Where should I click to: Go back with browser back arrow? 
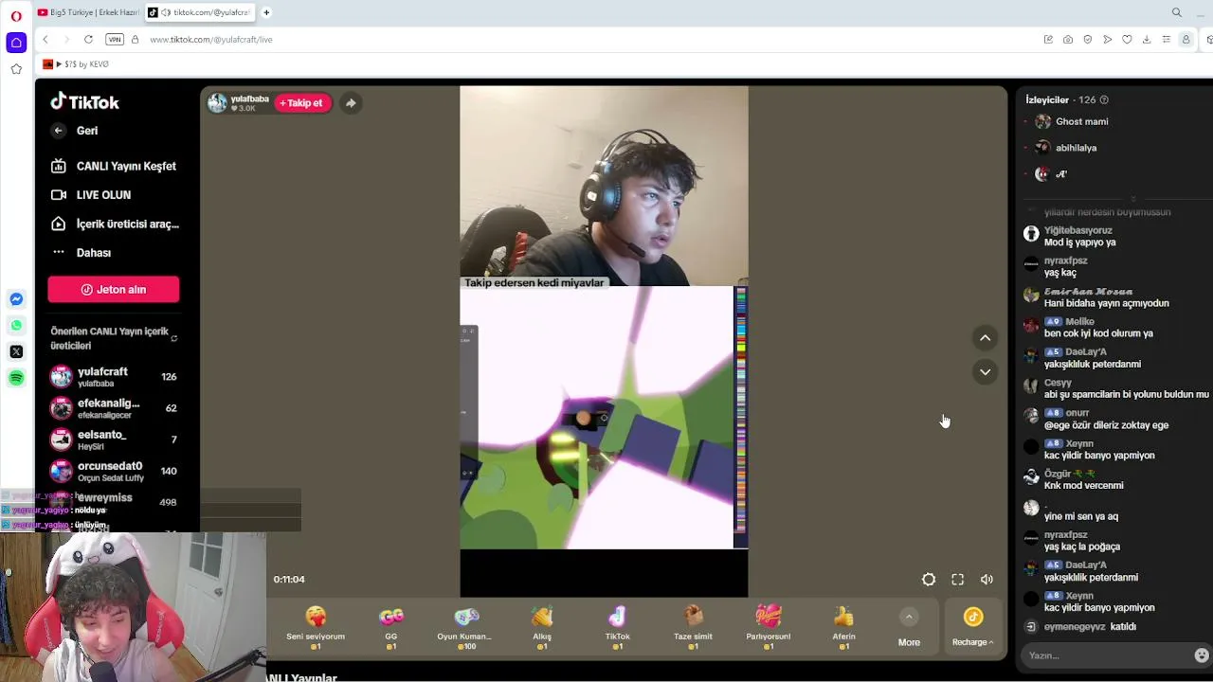[45, 39]
